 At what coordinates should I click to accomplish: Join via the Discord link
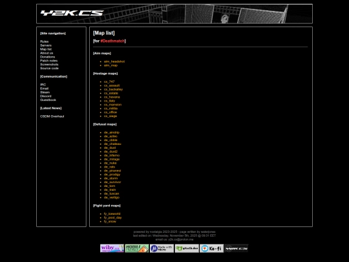pos(46,96)
